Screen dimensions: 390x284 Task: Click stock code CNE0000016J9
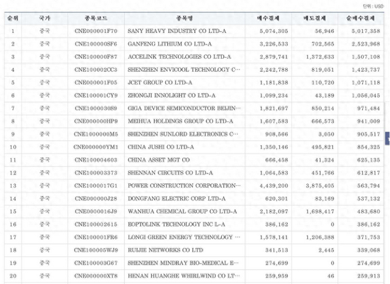click(x=96, y=211)
